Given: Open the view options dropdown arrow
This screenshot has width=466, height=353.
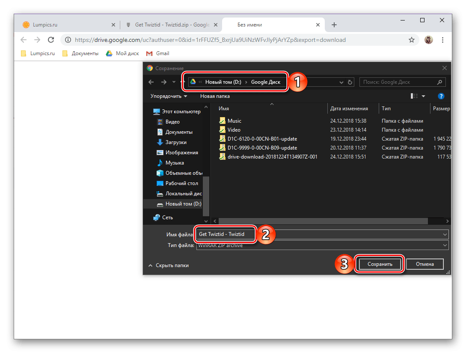Looking at the screenshot, I should [423, 96].
